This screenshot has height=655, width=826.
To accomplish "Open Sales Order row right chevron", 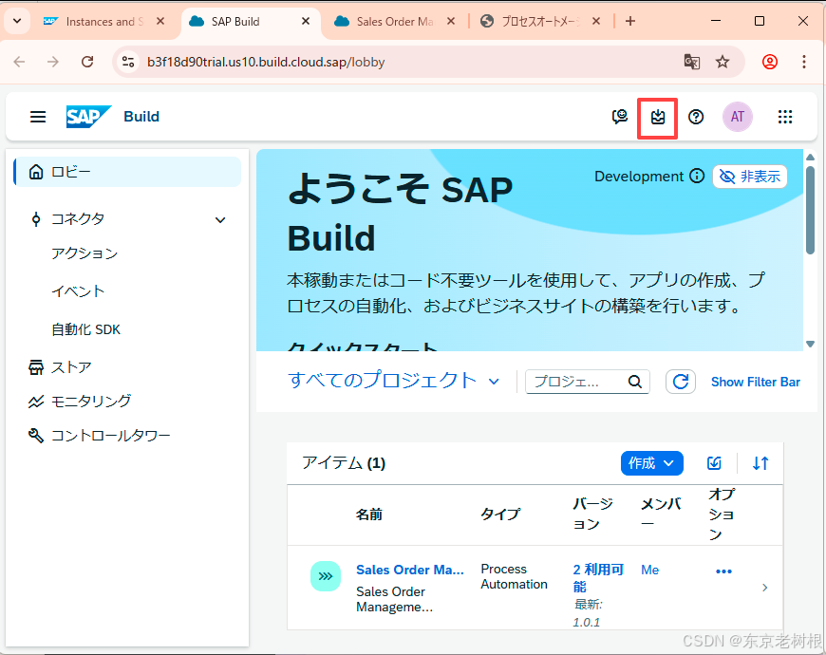I will pos(765,587).
